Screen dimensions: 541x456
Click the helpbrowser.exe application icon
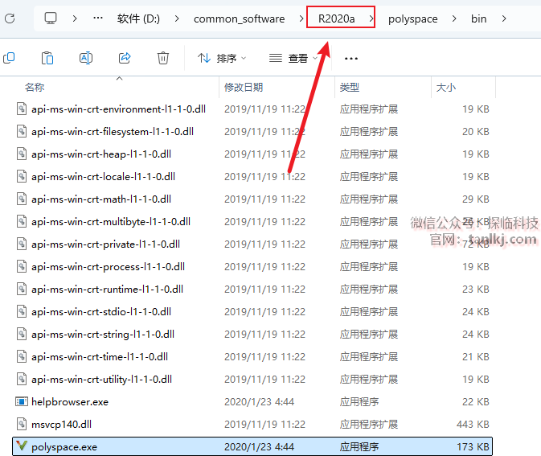coord(22,401)
